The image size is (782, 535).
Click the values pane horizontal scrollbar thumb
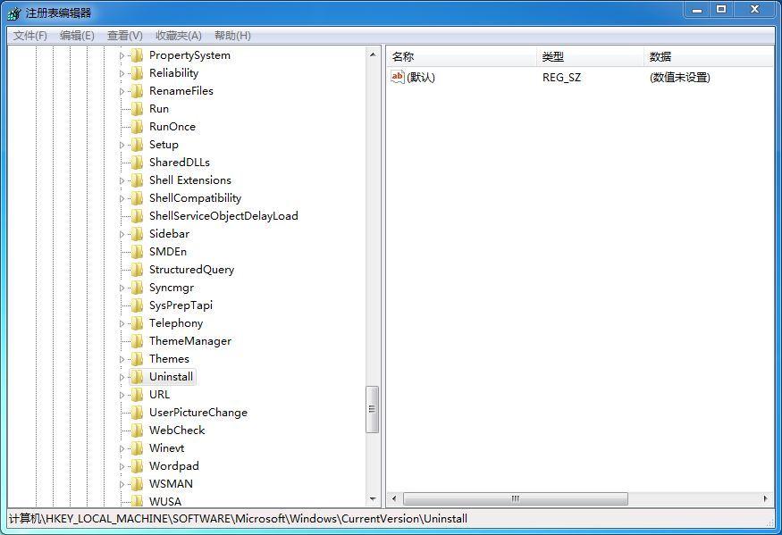[x=515, y=498]
